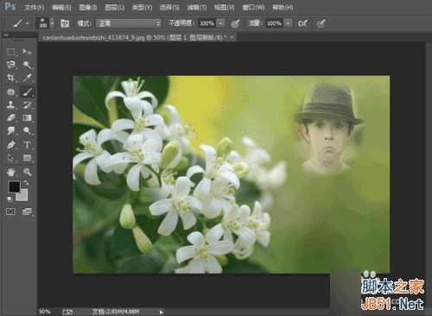432x316 pixels.
Task: Select the Clone Stamp tool
Action: [11, 104]
